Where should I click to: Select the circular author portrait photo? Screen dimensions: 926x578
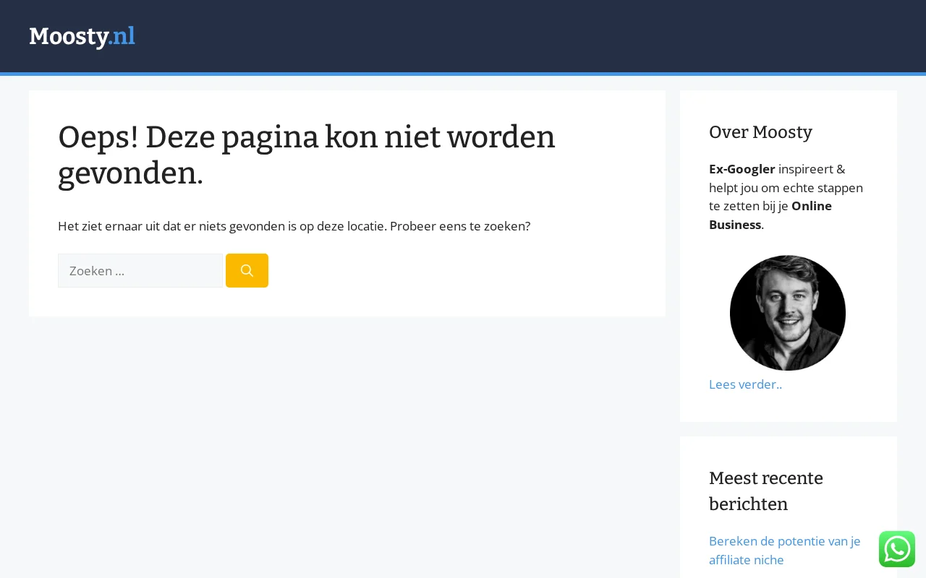coord(788,313)
